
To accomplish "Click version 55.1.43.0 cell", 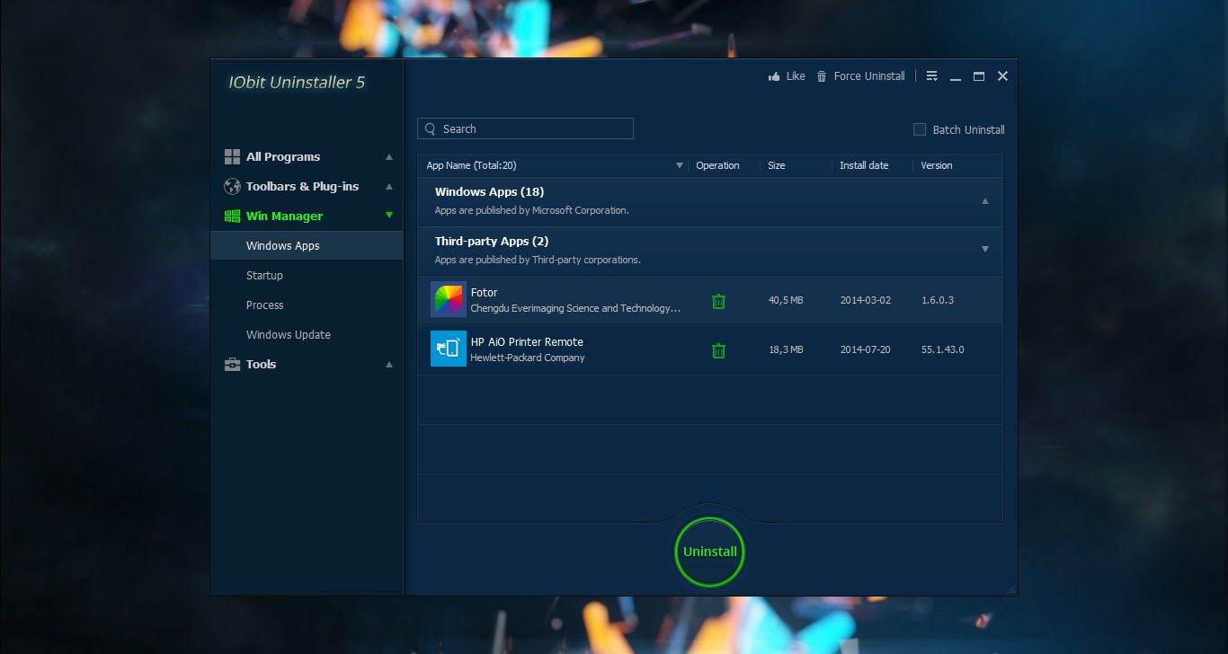I will [943, 349].
